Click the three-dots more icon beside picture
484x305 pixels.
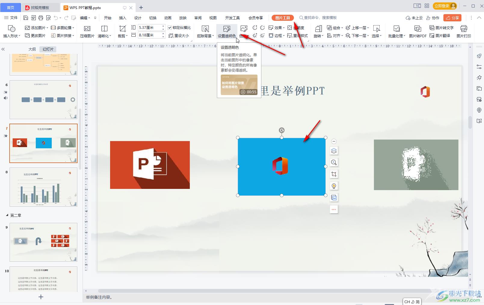(x=334, y=209)
